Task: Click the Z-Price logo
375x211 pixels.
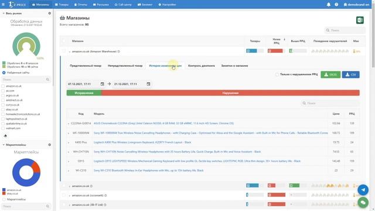Action: coord(17,5)
